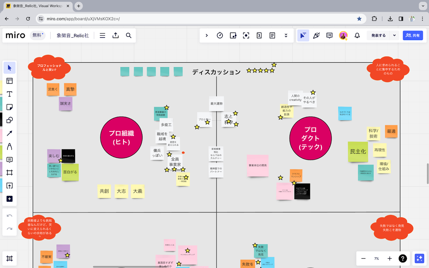Toggle collaborators' cursors visibility

tap(303, 35)
